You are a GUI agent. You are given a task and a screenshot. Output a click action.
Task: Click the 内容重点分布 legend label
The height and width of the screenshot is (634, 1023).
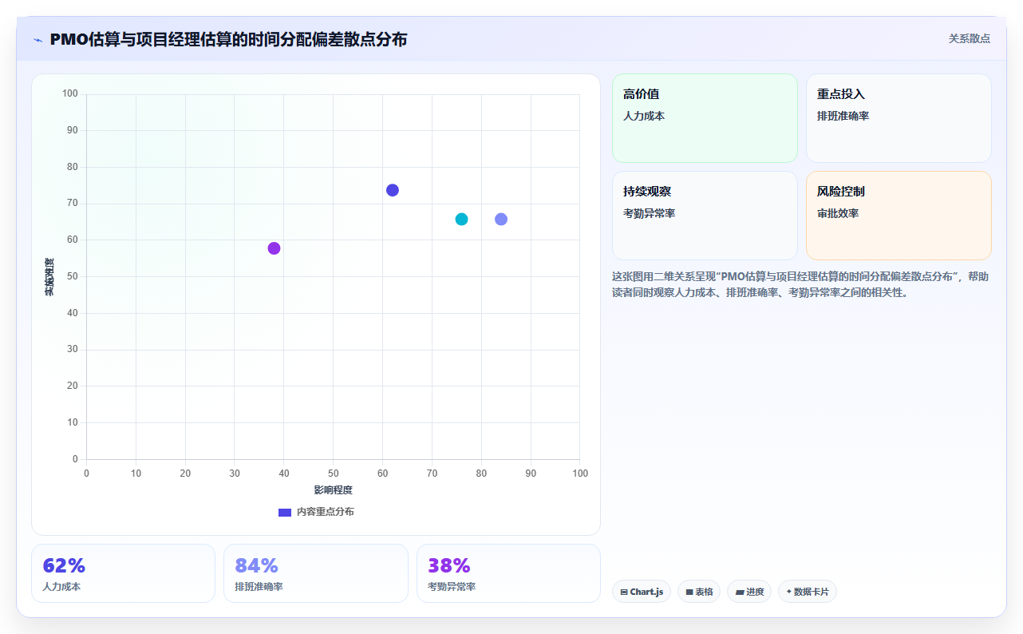click(326, 512)
